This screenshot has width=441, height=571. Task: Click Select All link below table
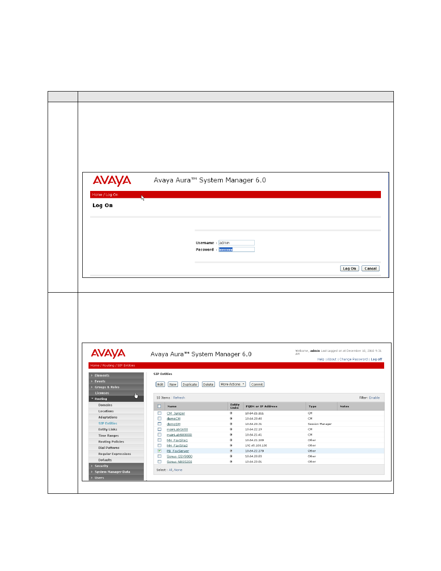(170, 470)
